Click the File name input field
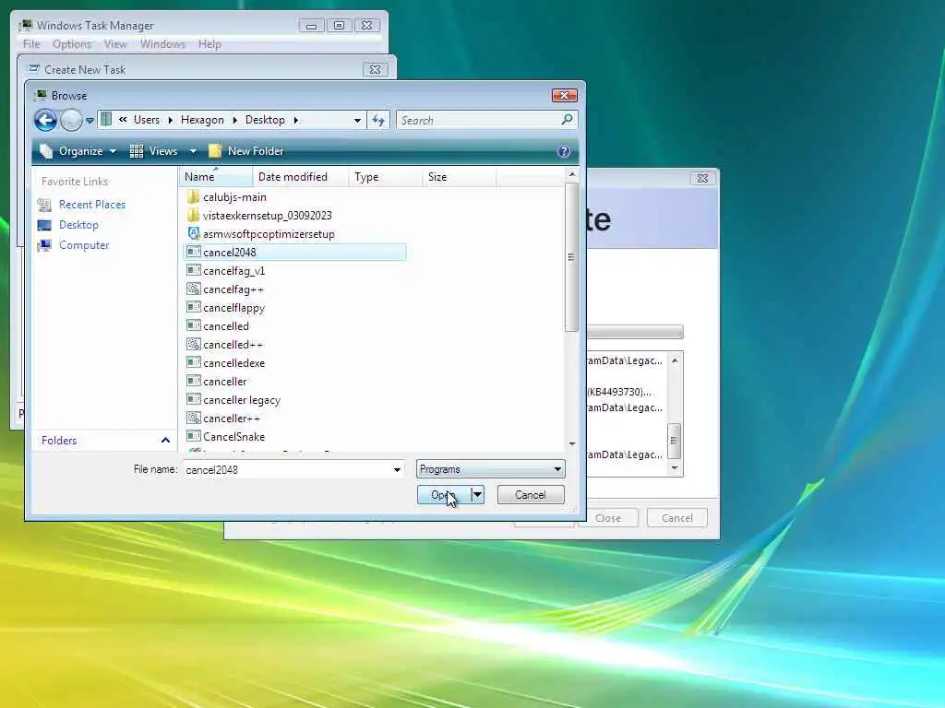The image size is (945, 708). pyautogui.click(x=288, y=469)
